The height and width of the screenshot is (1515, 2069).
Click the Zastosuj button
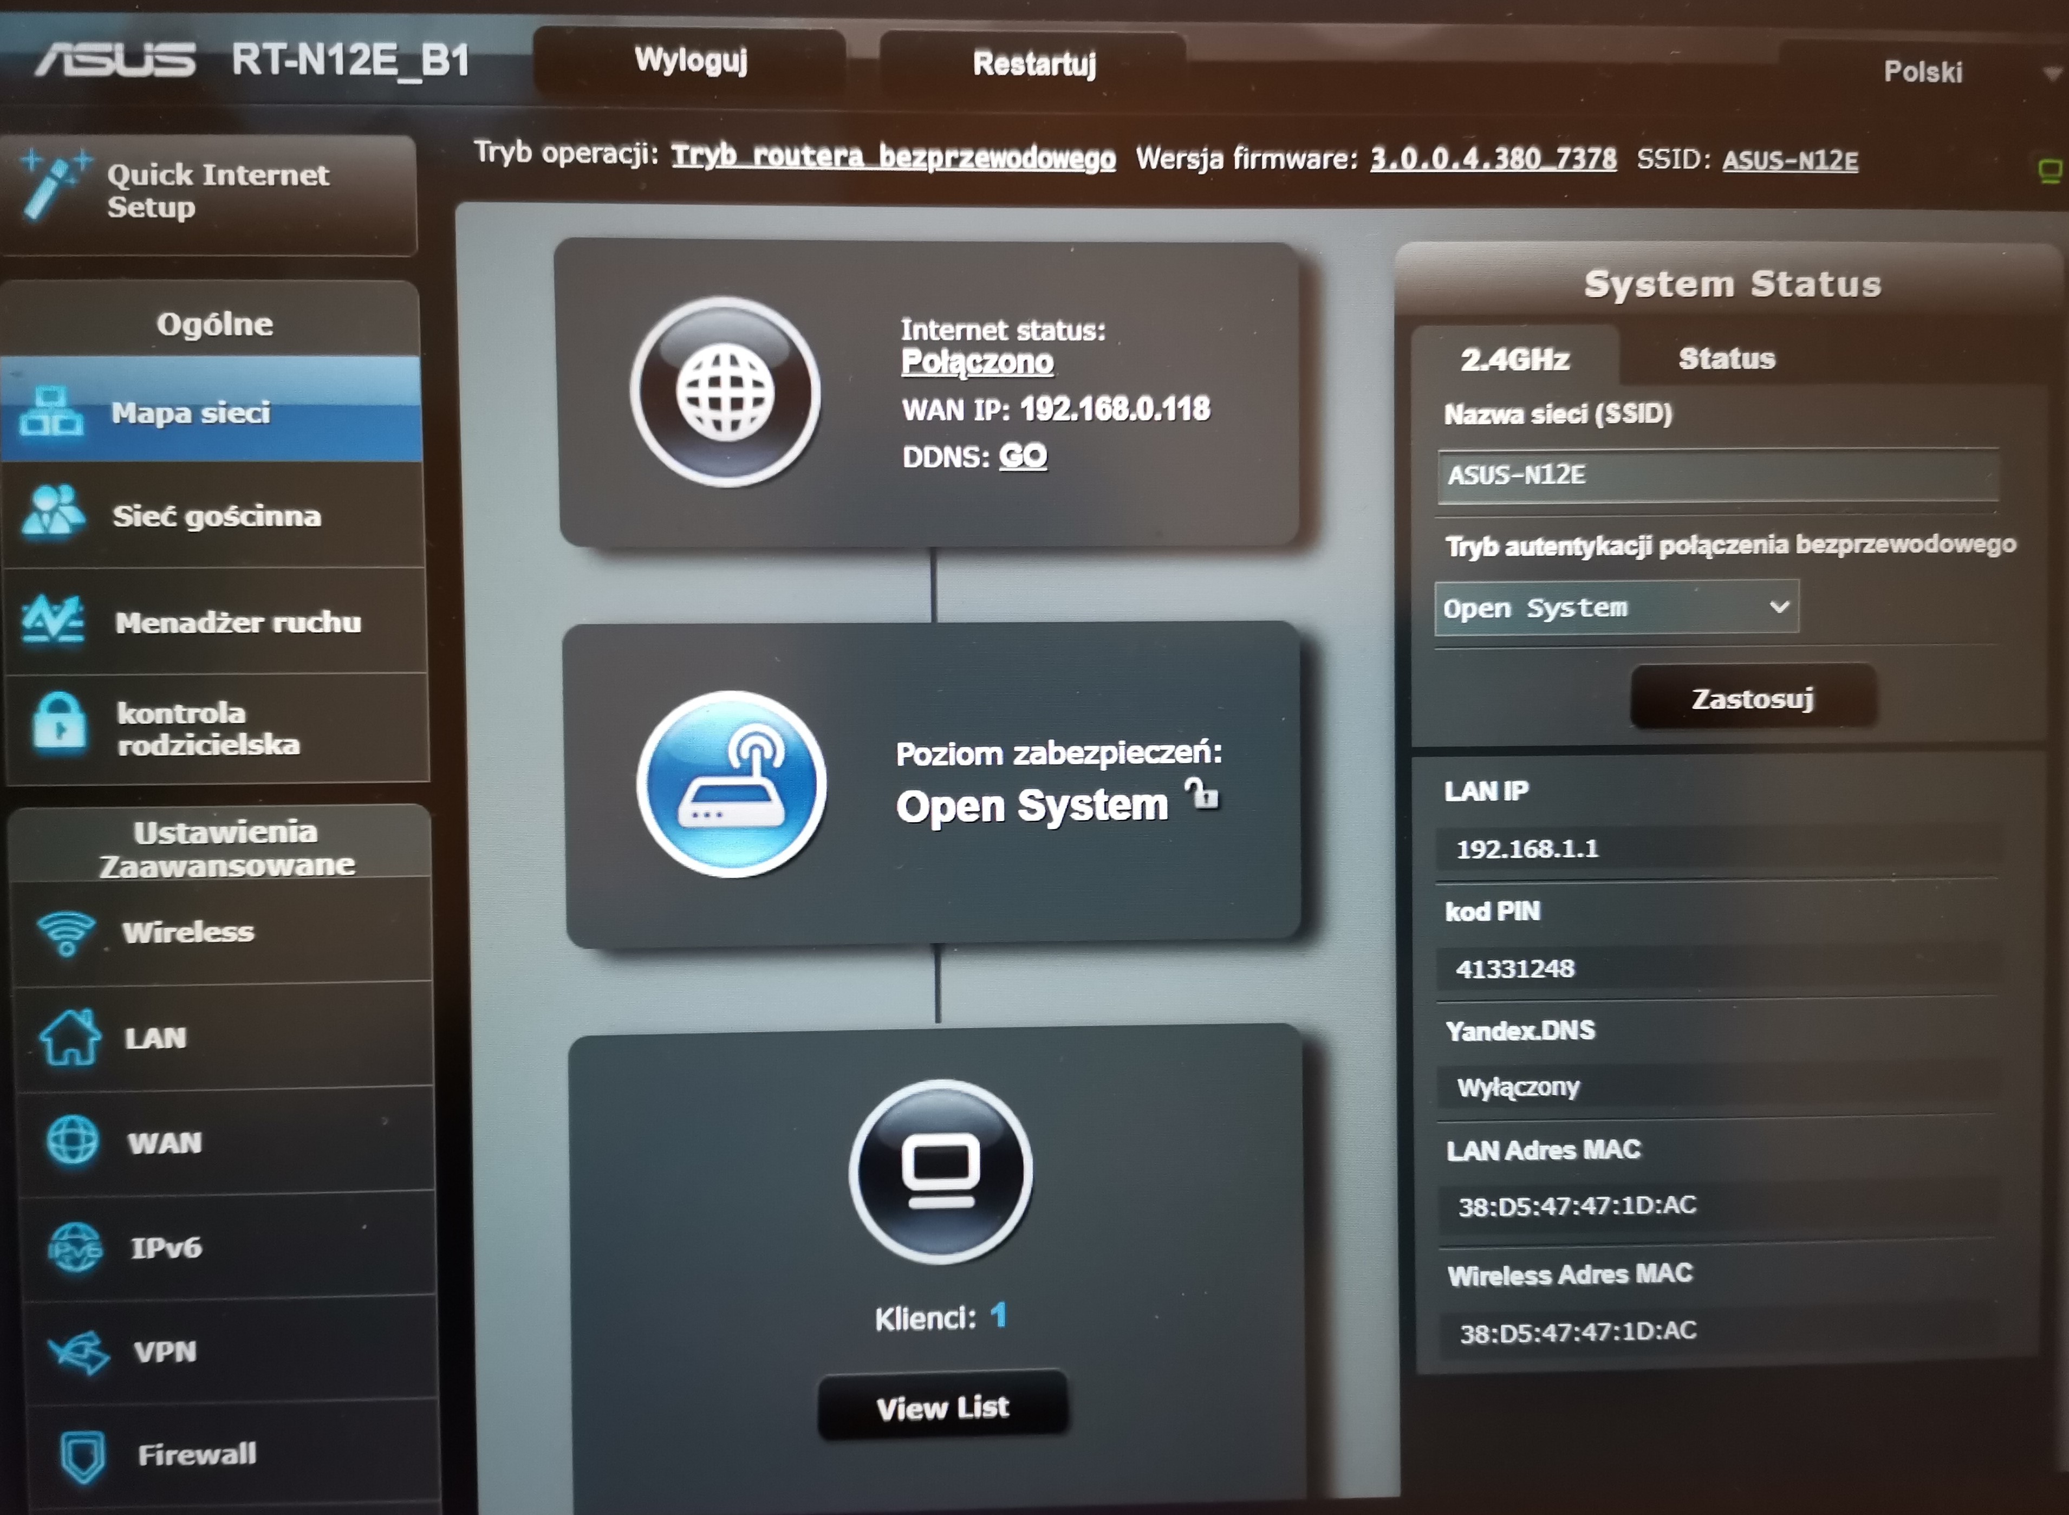[1753, 699]
